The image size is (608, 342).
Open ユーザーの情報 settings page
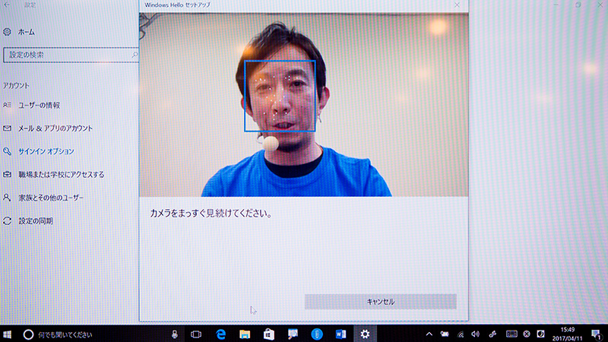click(x=40, y=105)
